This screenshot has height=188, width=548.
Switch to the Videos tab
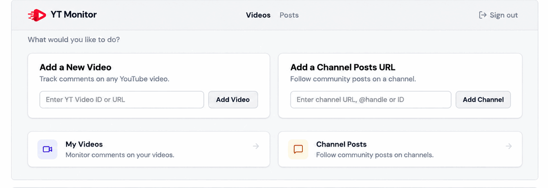coord(258,15)
